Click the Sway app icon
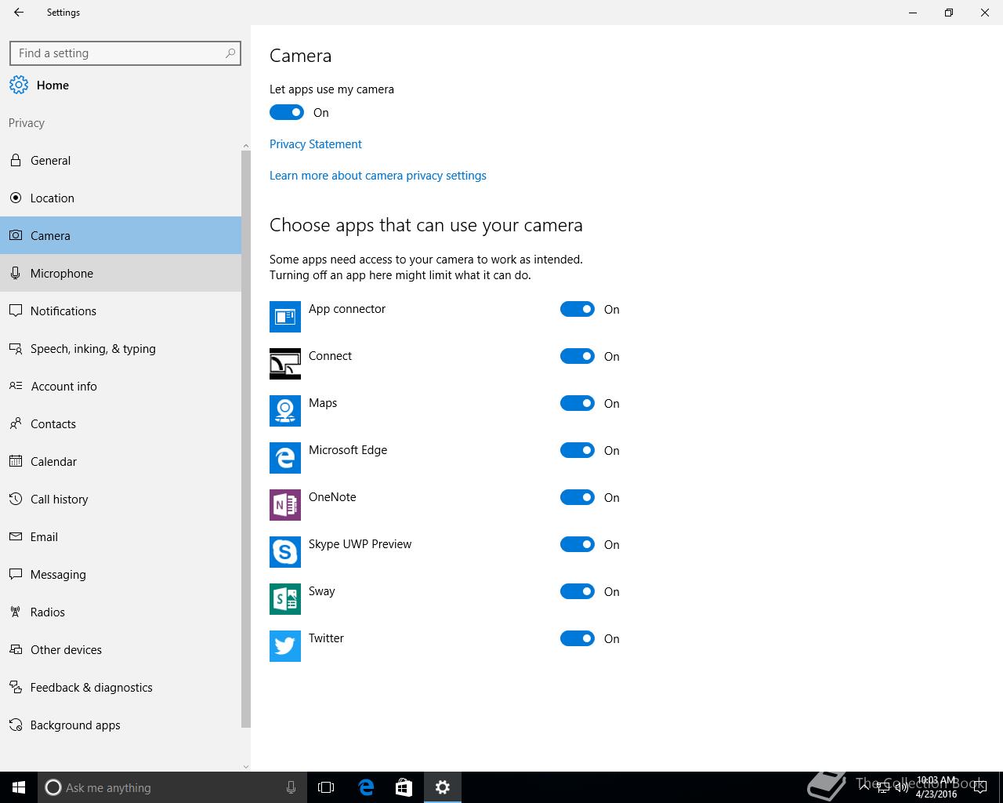Image resolution: width=1003 pixels, height=803 pixels. pos(285,599)
